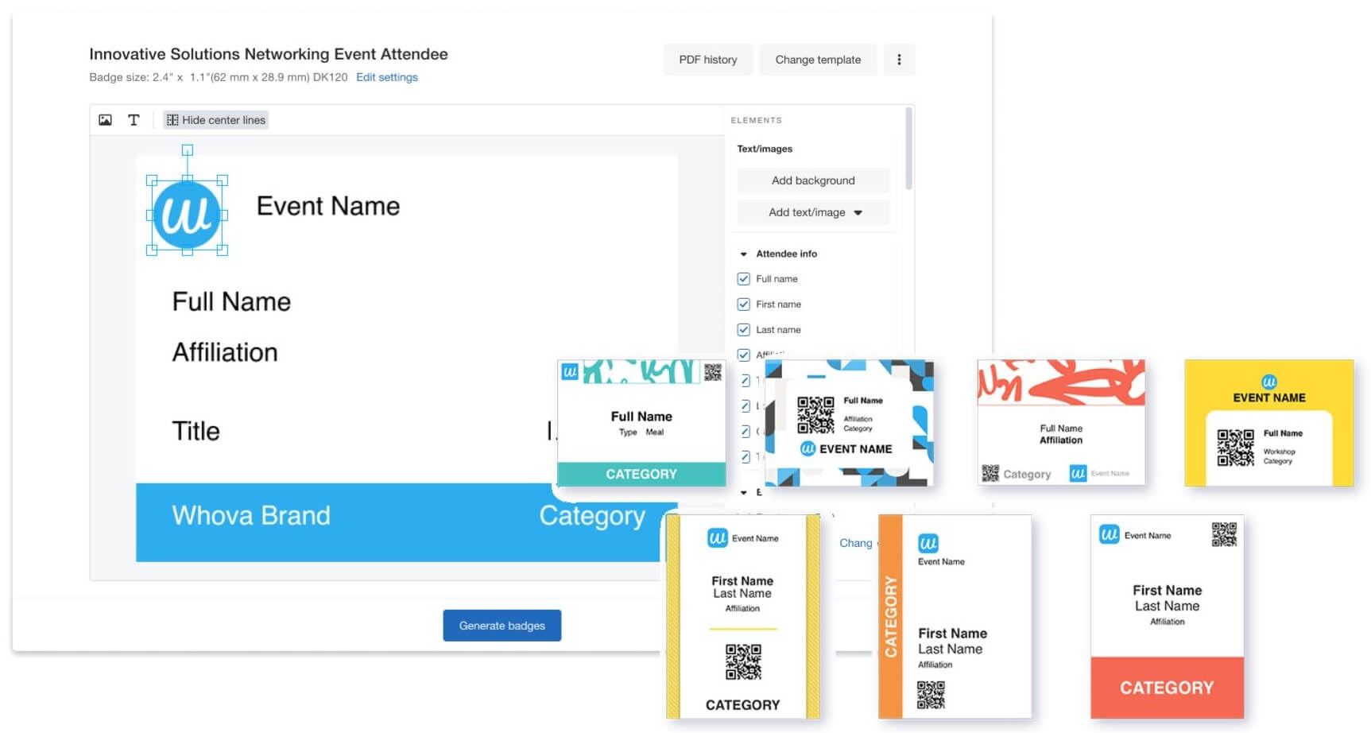Open Edit settings for the badge size
Image resolution: width=1371 pixels, height=733 pixels.
click(387, 77)
